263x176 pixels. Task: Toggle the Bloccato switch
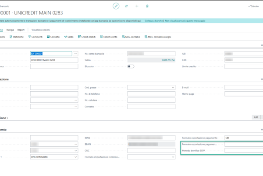coord(131,66)
